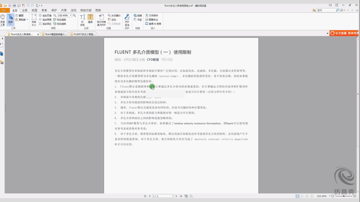The width and height of the screenshot is (360, 202).
Task: Insert an image annotation (图像标注)
Action: [152, 20]
